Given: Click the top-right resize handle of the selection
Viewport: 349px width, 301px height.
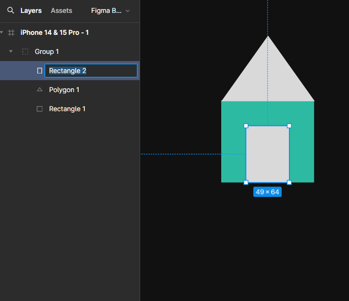Looking at the screenshot, I should pyautogui.click(x=289, y=126).
